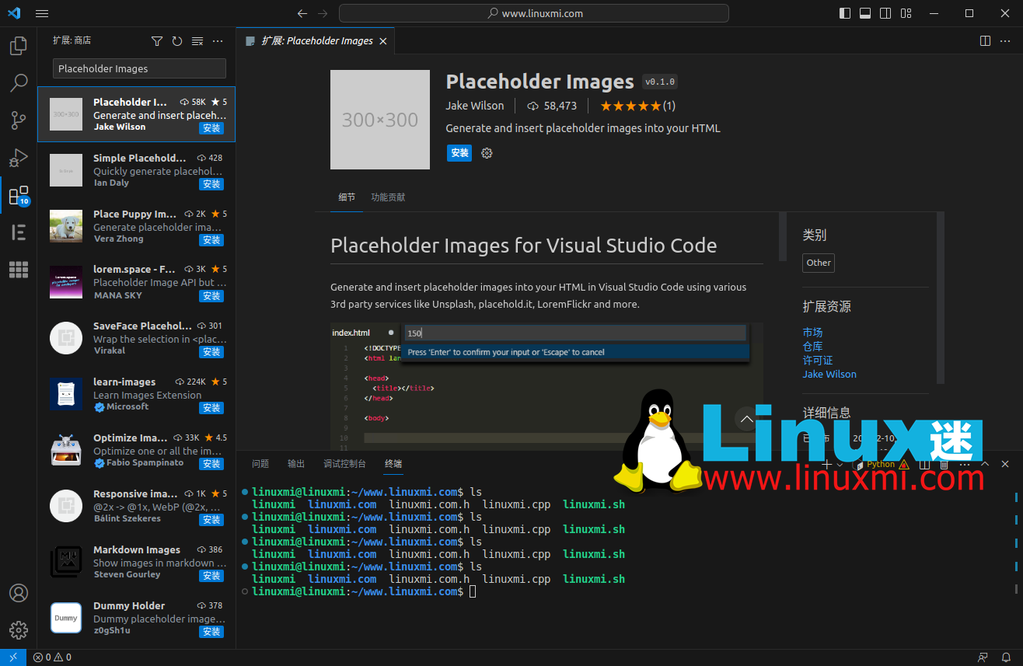
Task: Select the Python terminal entry in the panel toolbar
Action: pyautogui.click(x=882, y=464)
